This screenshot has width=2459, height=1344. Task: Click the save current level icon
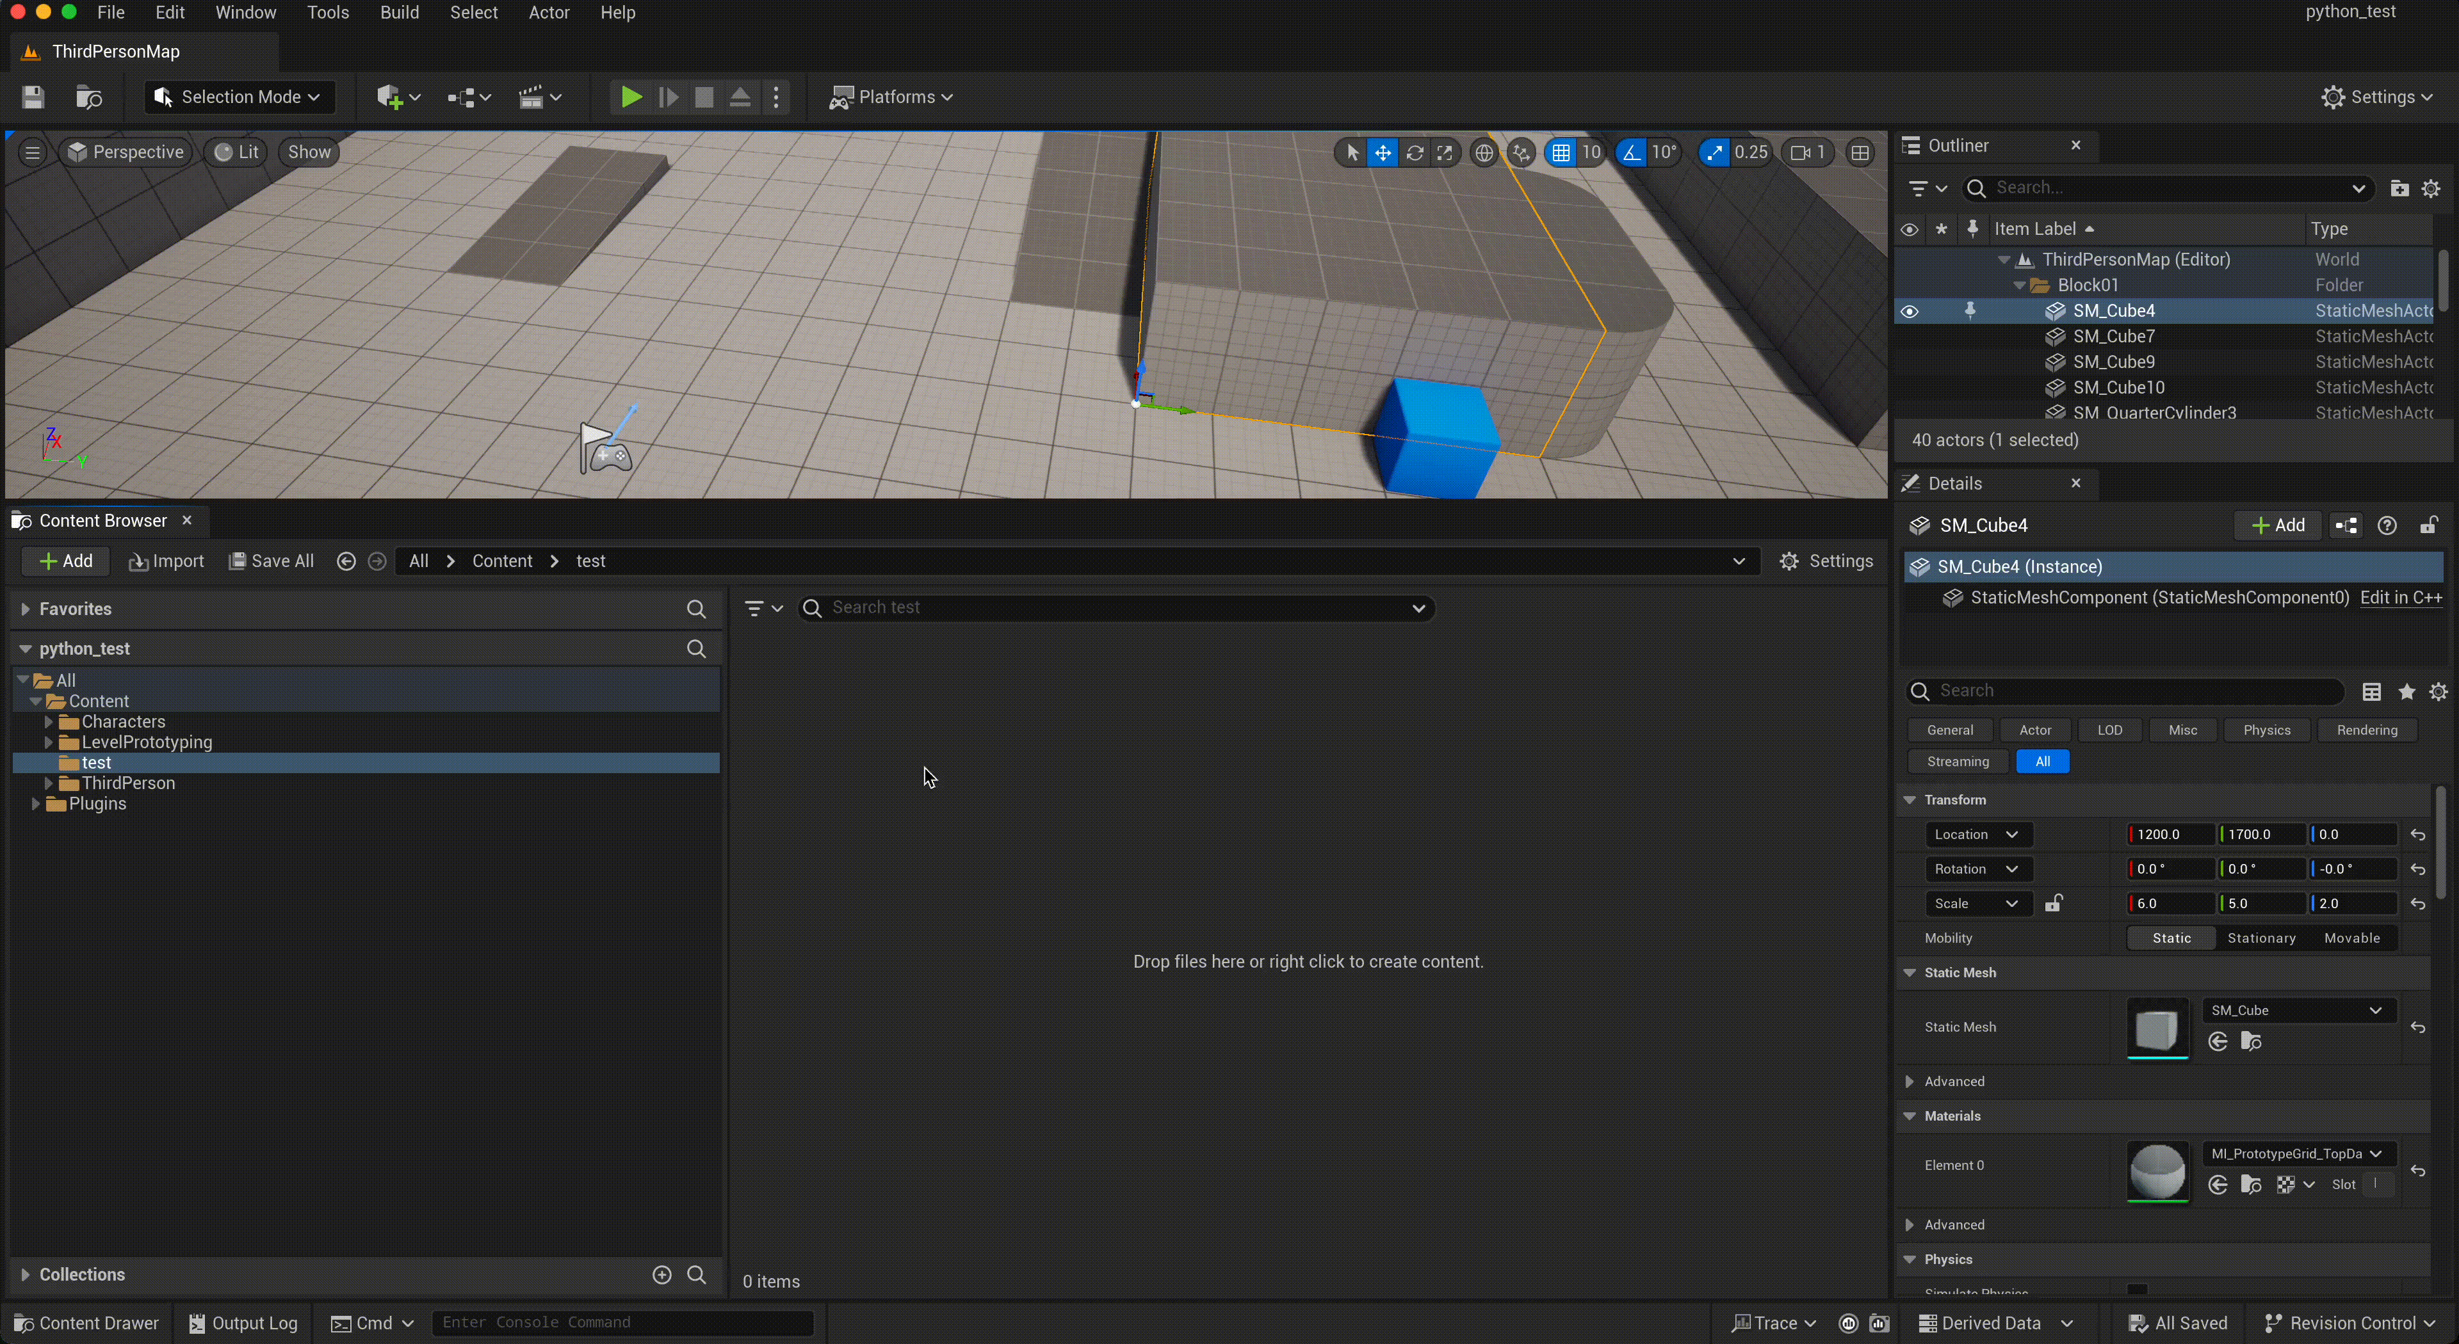33,97
